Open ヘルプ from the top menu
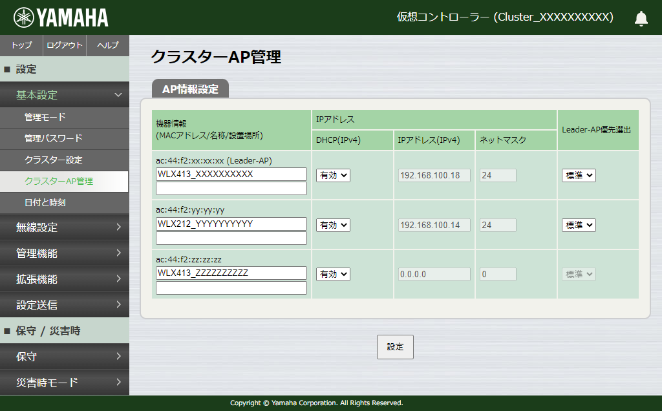662x411 pixels. point(109,45)
